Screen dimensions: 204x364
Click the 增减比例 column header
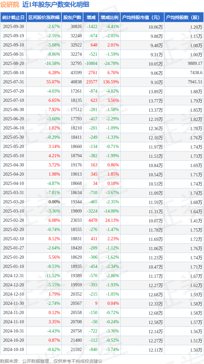coord(109,17)
